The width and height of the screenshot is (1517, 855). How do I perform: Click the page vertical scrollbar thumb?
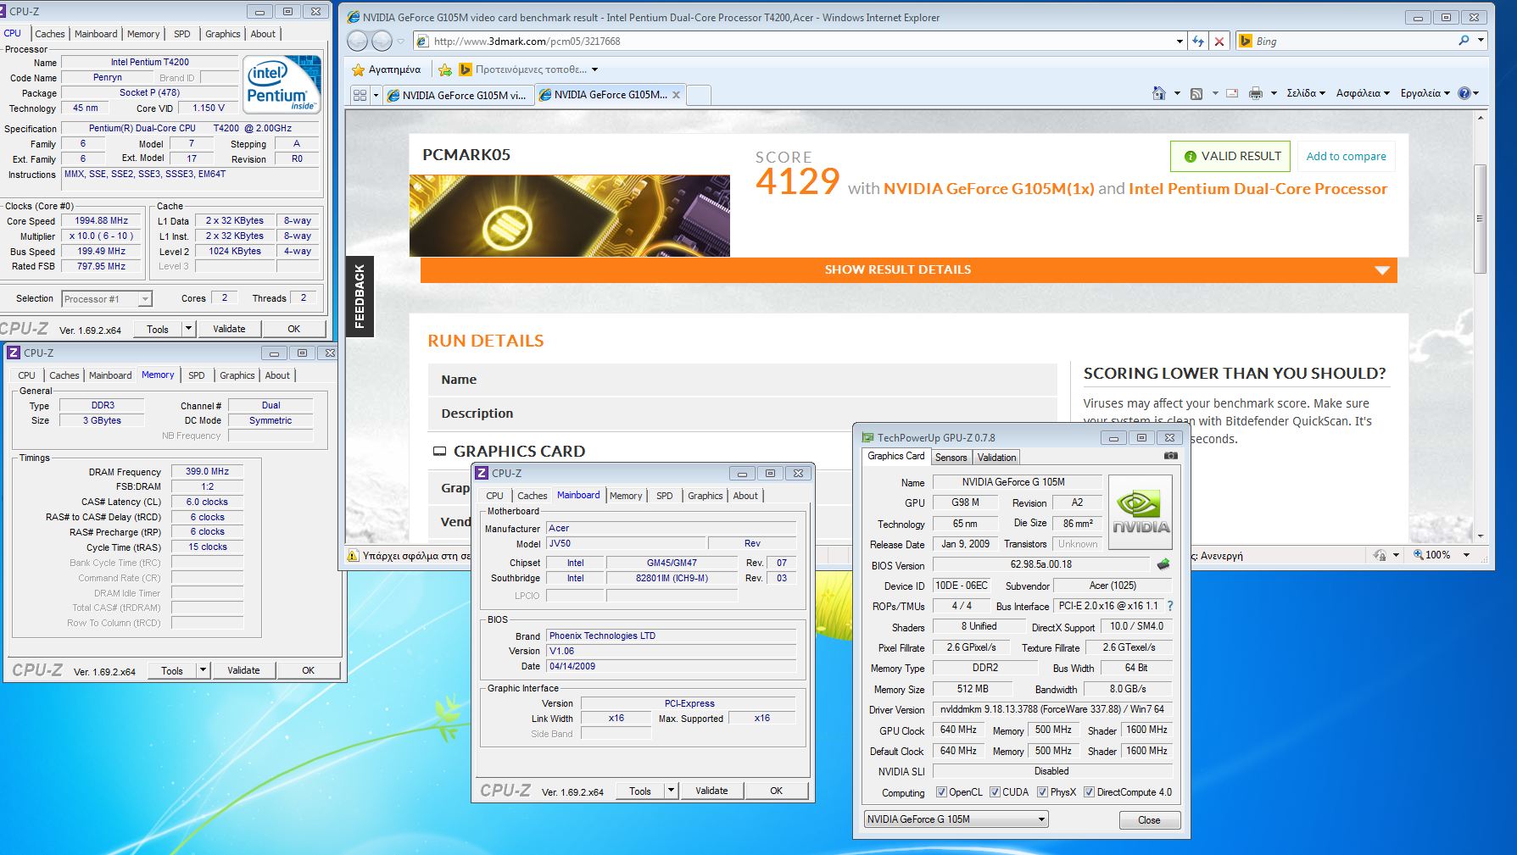click(1481, 219)
